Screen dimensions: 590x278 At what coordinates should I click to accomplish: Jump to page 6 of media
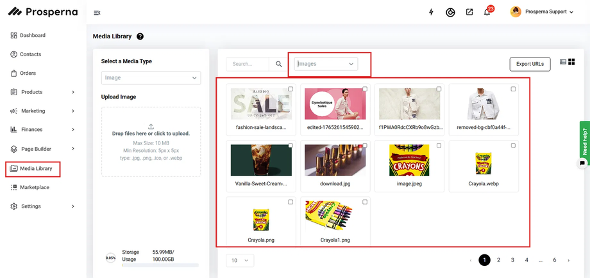(555, 260)
